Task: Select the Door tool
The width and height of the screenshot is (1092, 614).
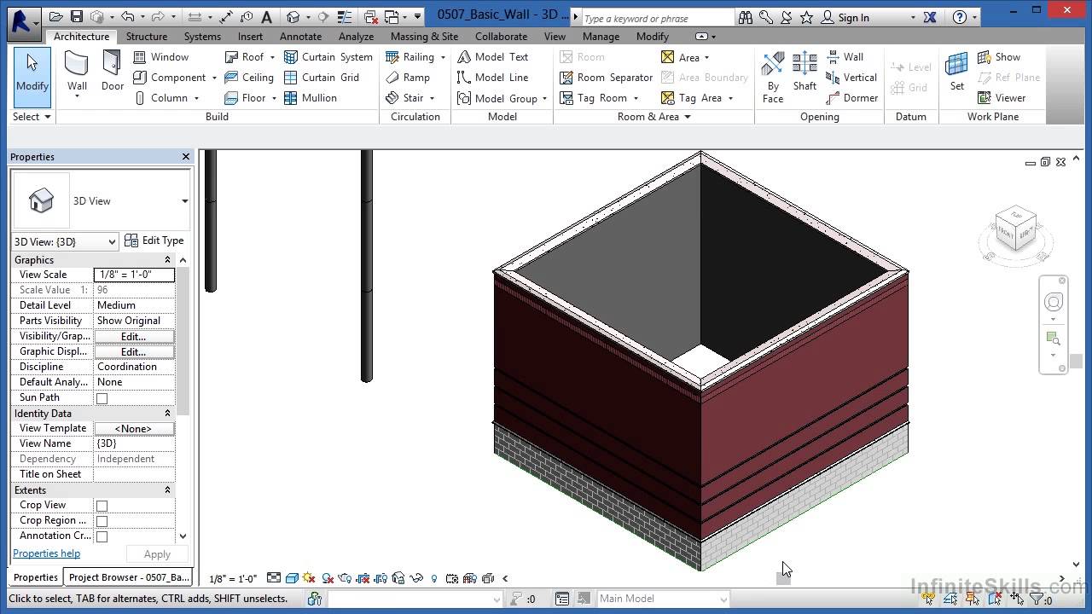Action: point(112,72)
